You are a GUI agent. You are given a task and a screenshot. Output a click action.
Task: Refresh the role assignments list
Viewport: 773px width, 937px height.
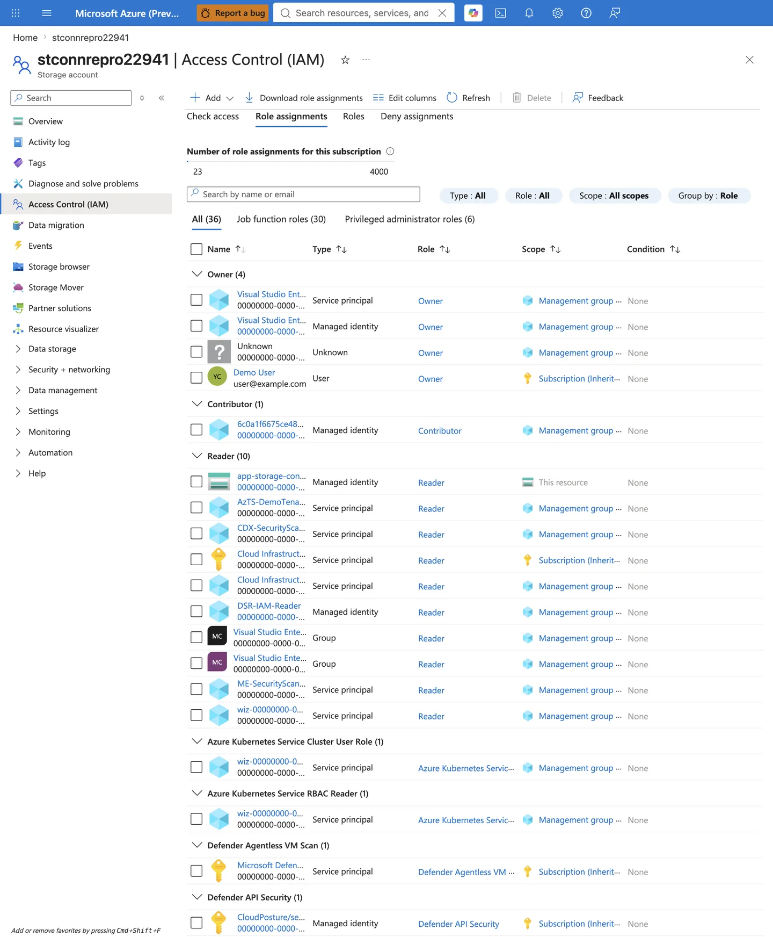[x=468, y=98]
